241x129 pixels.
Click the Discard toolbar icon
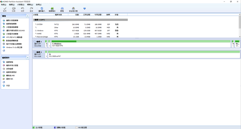(14, 9)
